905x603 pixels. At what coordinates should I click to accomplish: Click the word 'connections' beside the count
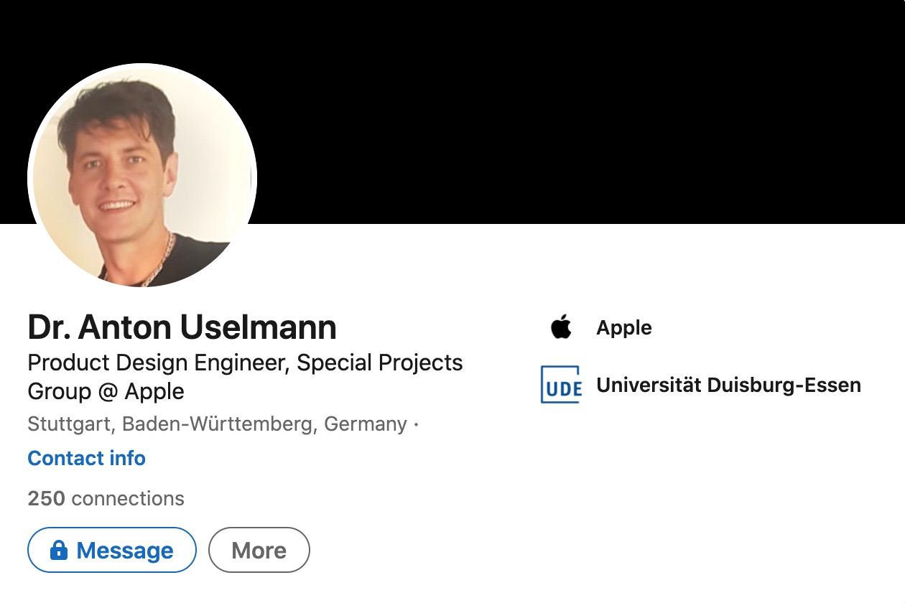click(128, 498)
